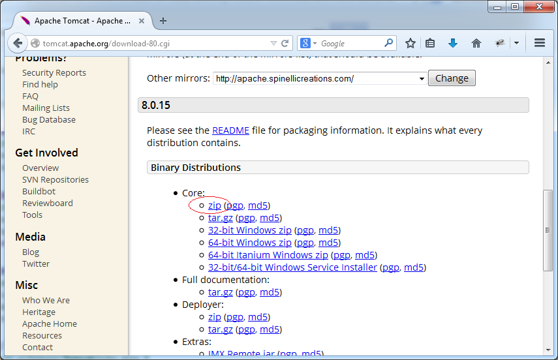Image resolution: width=558 pixels, height=360 pixels.
Task: Reload the page with the refresh icon
Action: click(285, 44)
